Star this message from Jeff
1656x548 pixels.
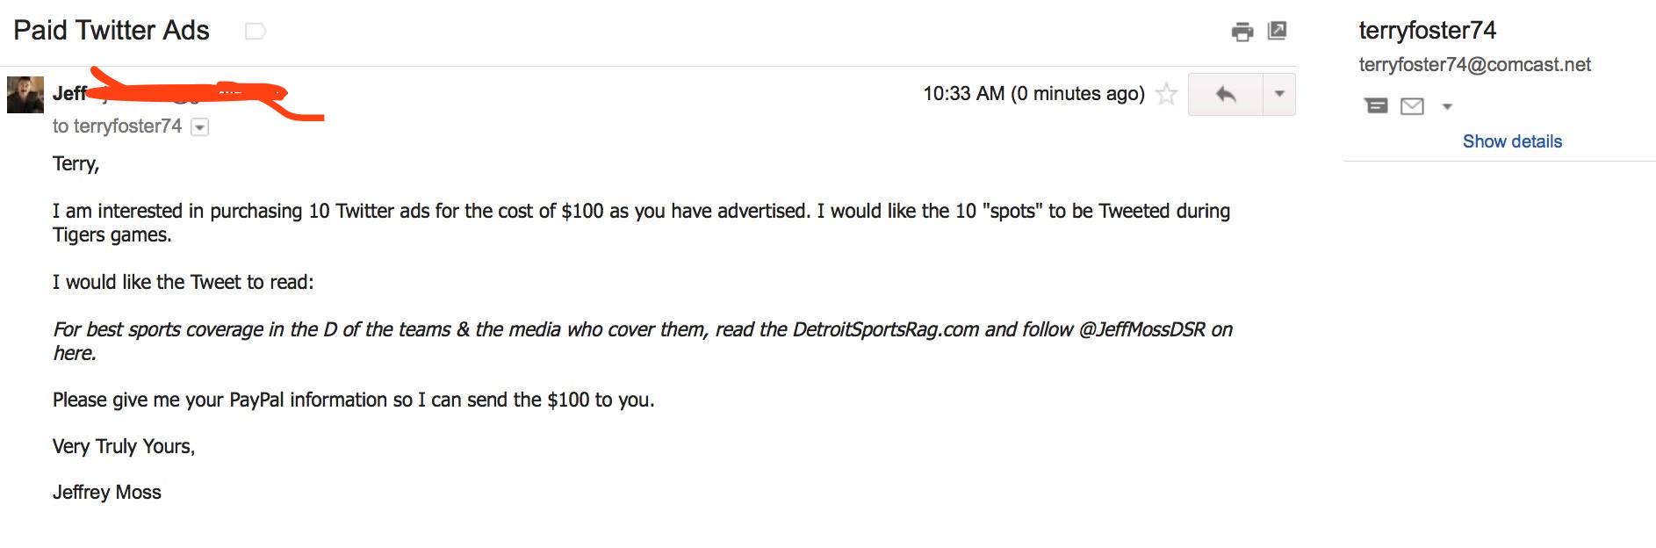[x=1166, y=94]
